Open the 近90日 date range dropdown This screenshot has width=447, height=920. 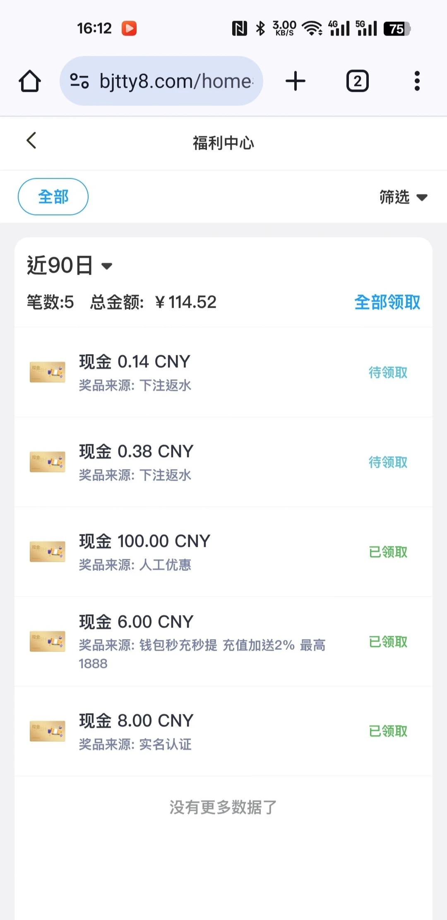70,265
